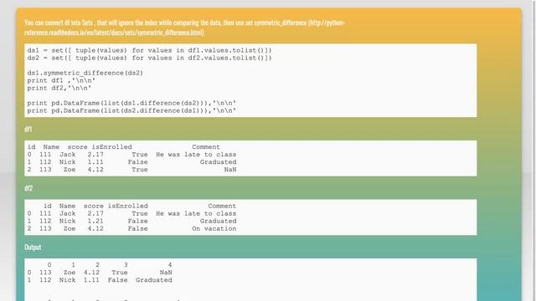Click "On vacation" in the df2 table
The image size is (536, 301).
click(x=214, y=228)
